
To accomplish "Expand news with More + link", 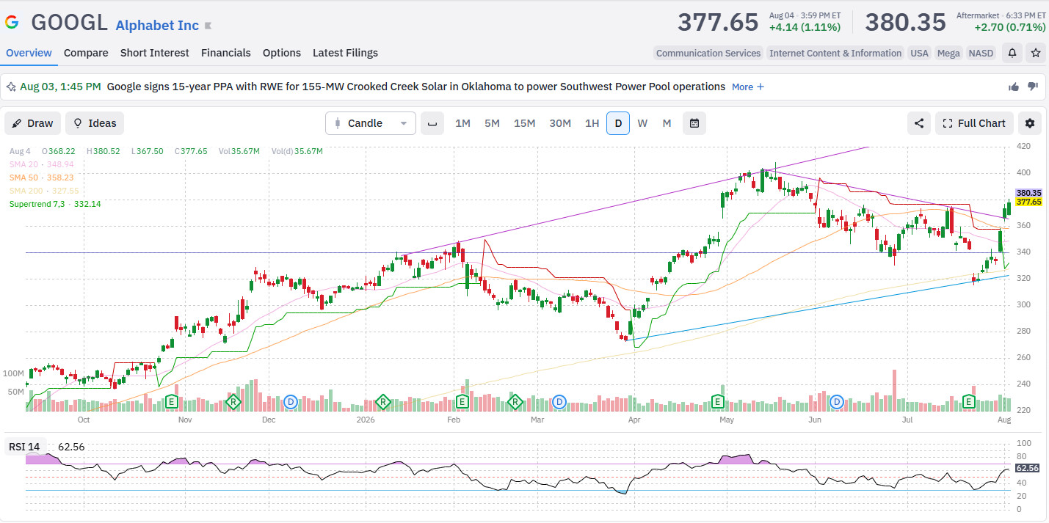I will (748, 87).
